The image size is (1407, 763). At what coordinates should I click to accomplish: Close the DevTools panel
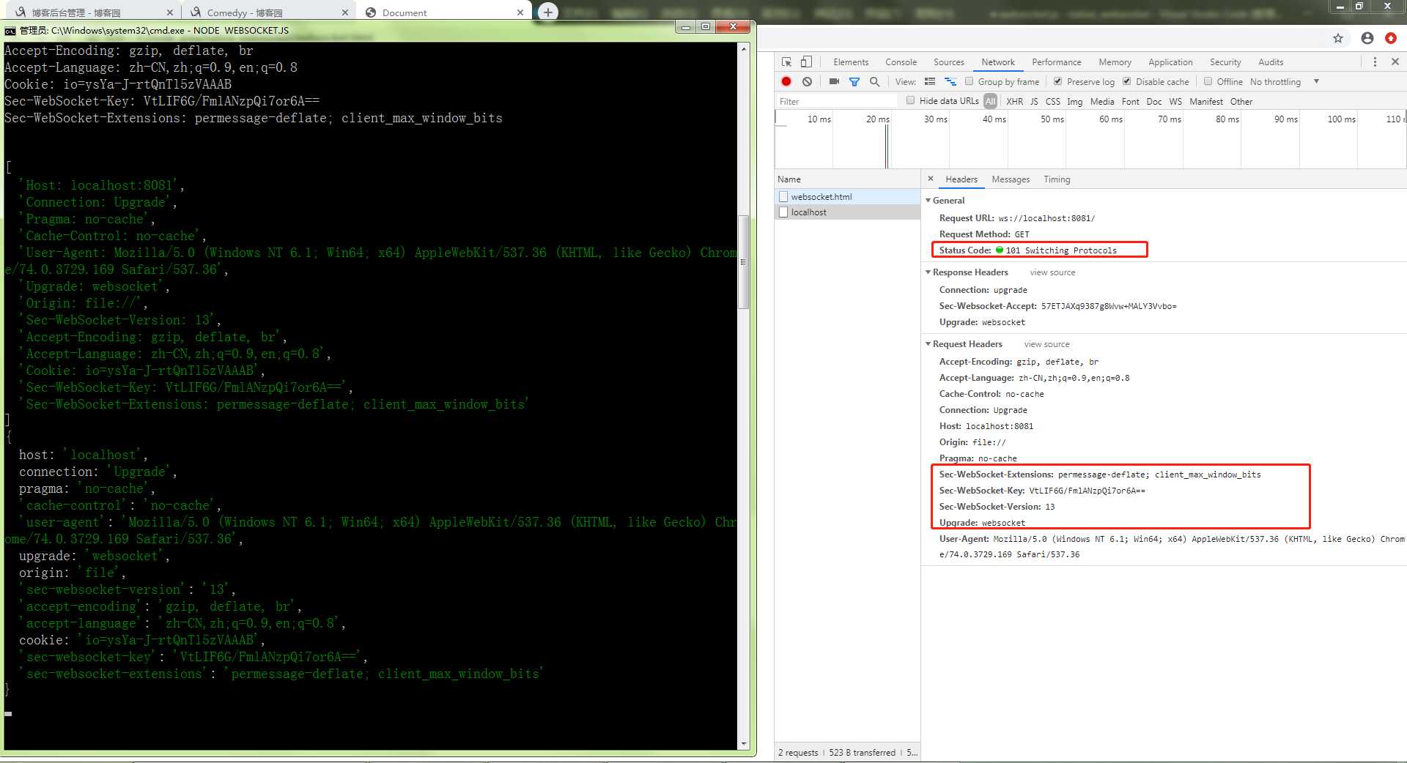coord(1395,62)
